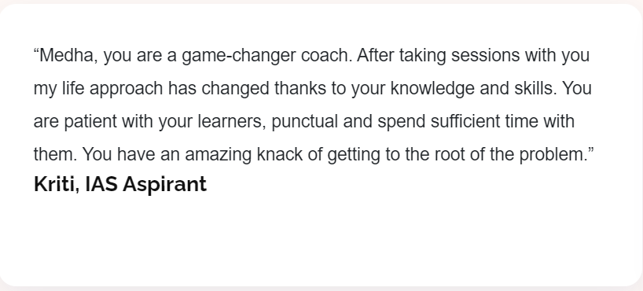Click the word "learners" in the testimonial
The height and width of the screenshot is (291, 643).
point(230,121)
